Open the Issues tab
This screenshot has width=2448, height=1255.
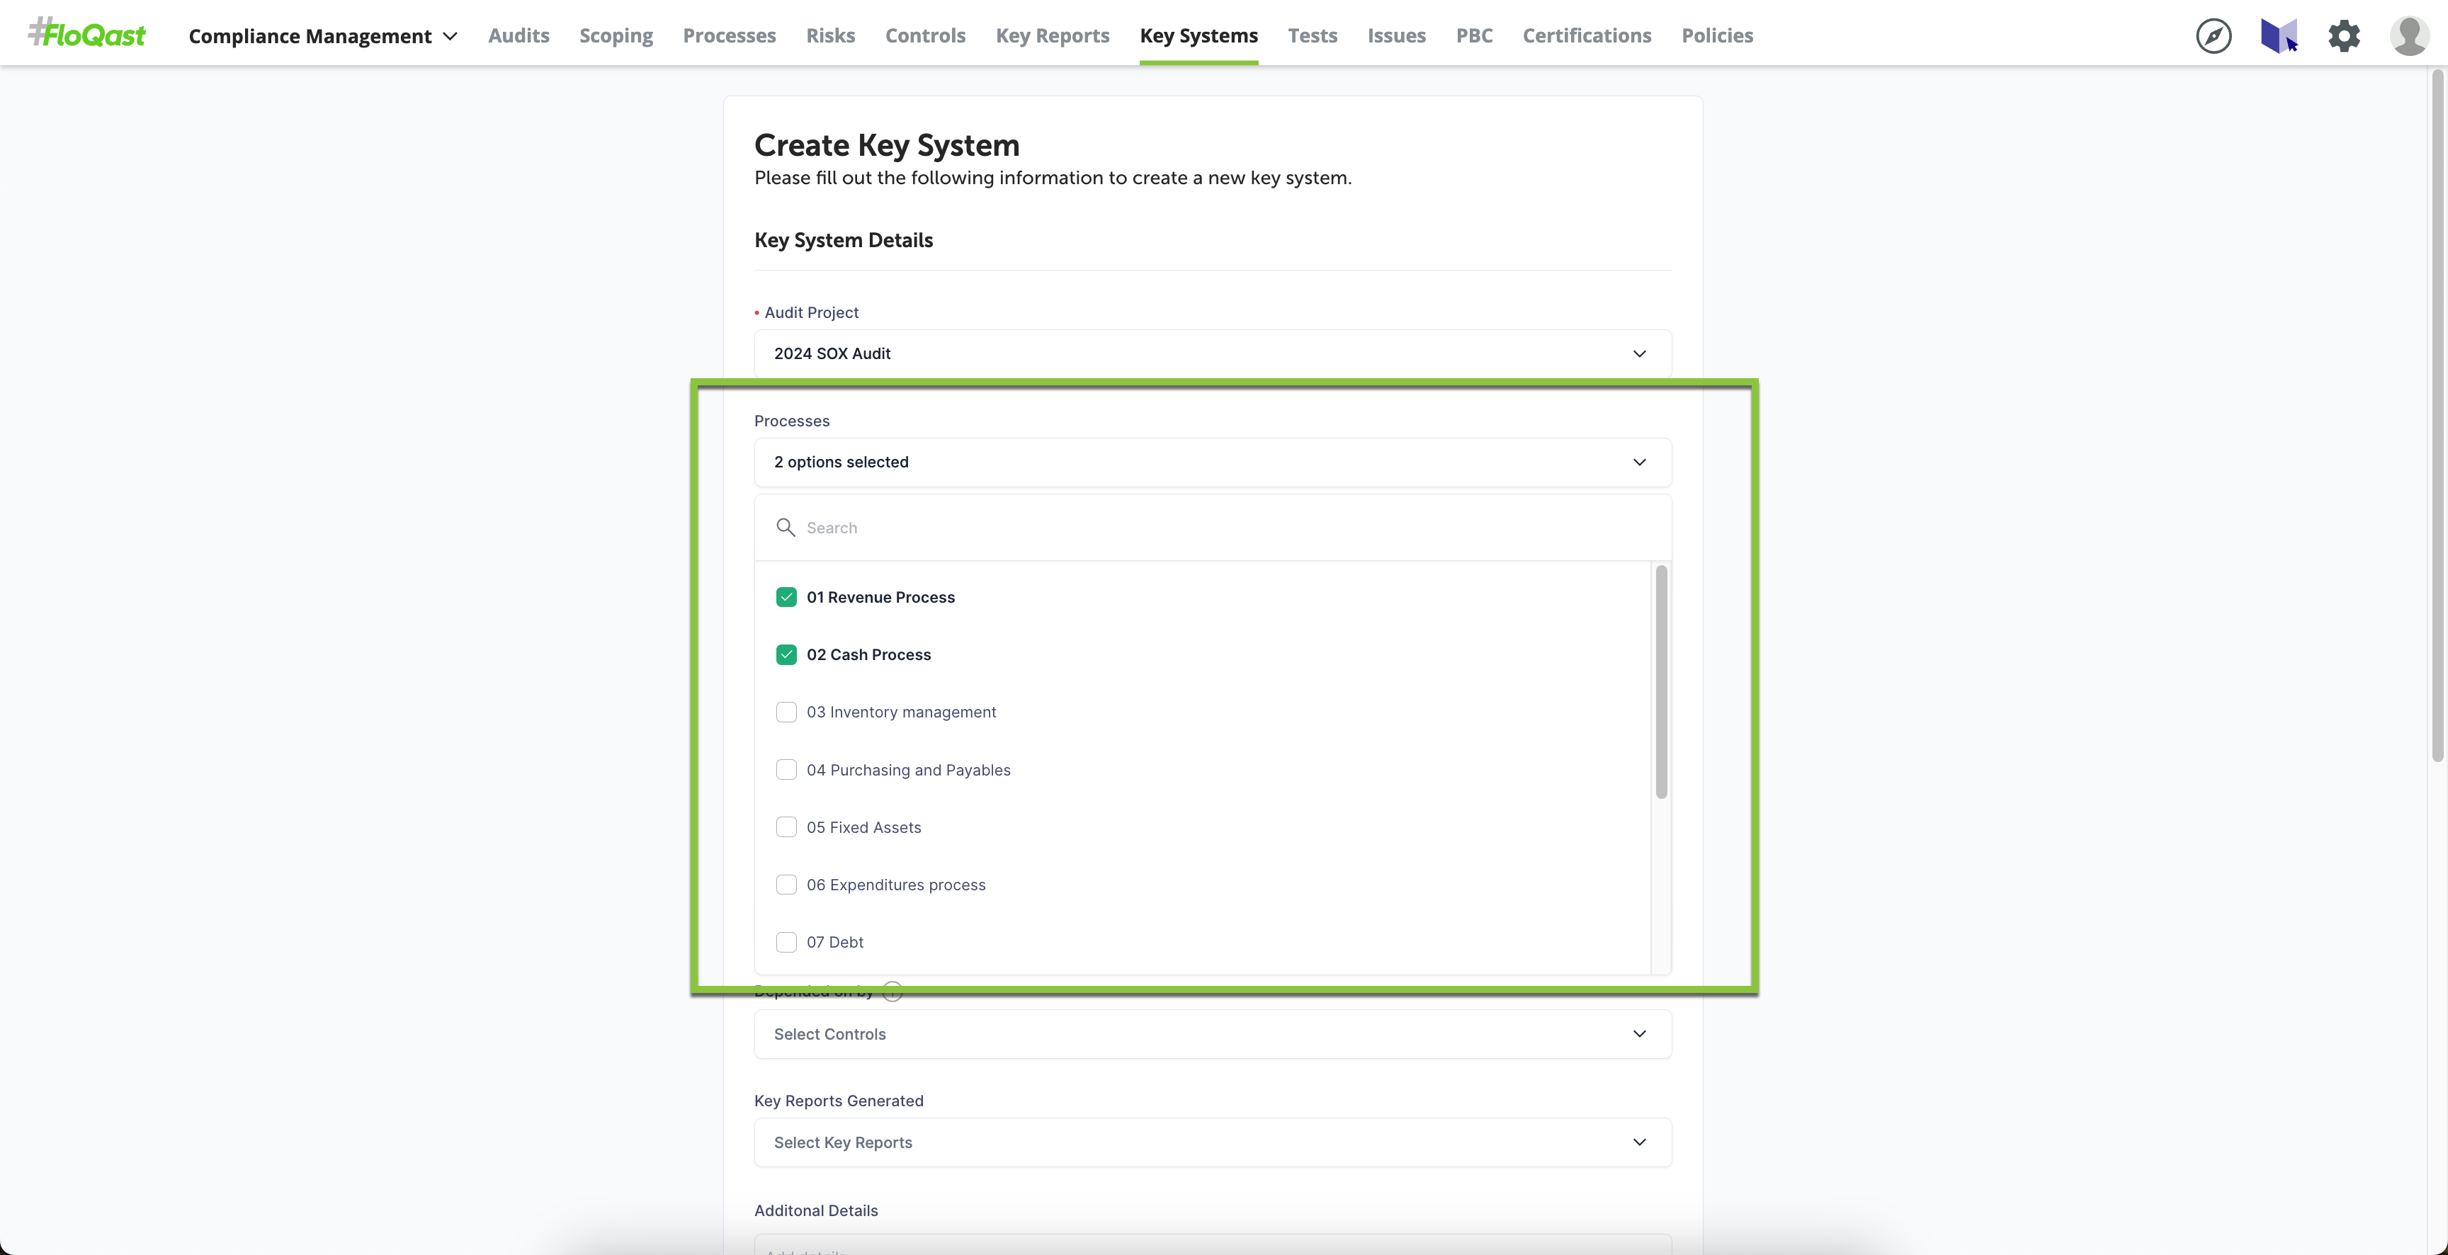click(1396, 36)
